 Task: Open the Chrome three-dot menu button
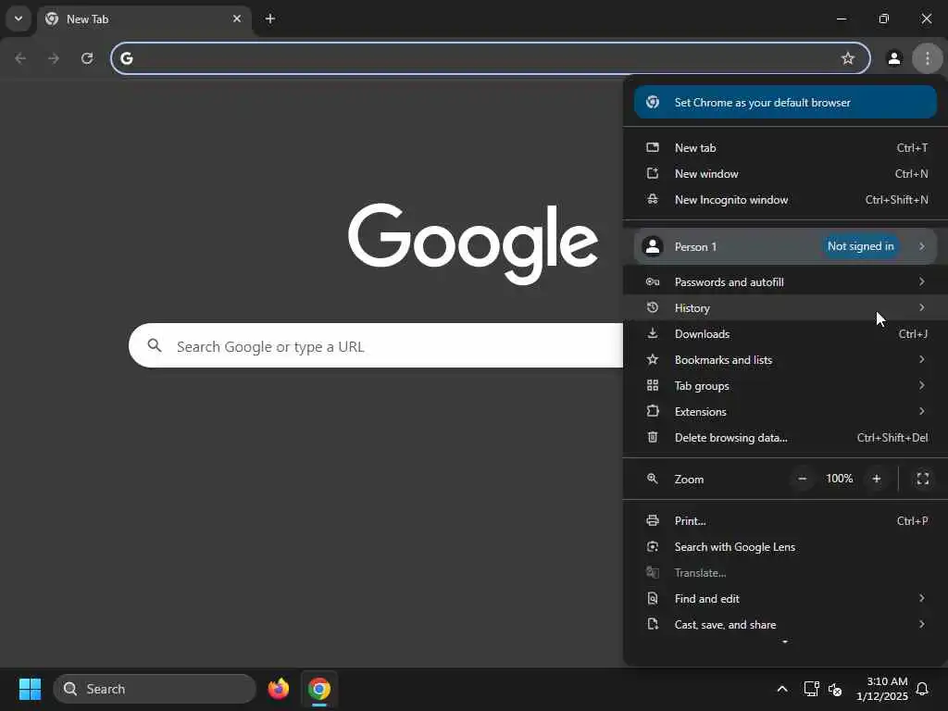tap(927, 58)
